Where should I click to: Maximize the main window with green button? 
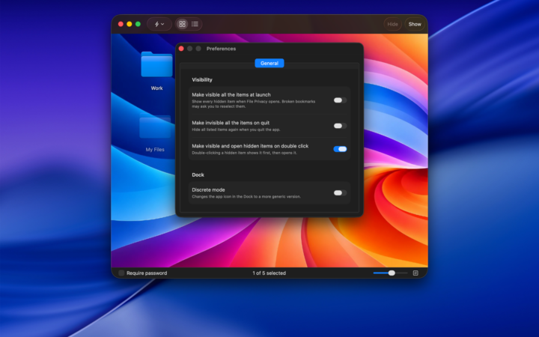click(x=138, y=24)
